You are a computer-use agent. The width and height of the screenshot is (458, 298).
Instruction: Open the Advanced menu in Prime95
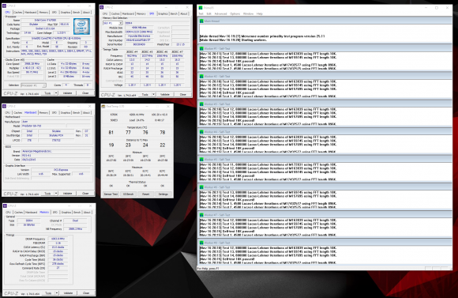pos(220,13)
